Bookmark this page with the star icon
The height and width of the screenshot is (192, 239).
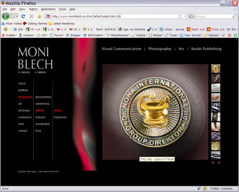(x=180, y=16)
